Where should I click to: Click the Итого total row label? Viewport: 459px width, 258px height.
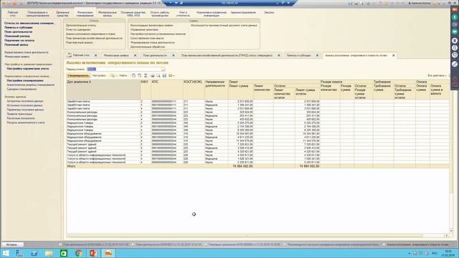click(72, 166)
